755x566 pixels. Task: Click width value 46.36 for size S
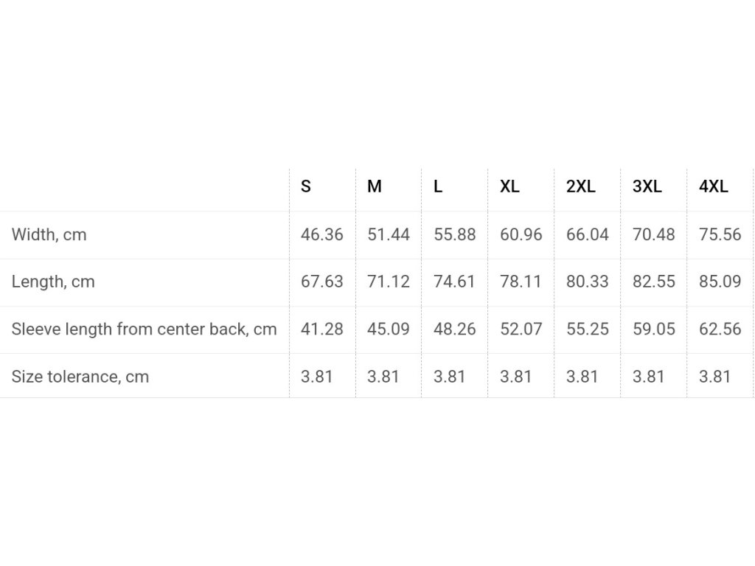322,234
